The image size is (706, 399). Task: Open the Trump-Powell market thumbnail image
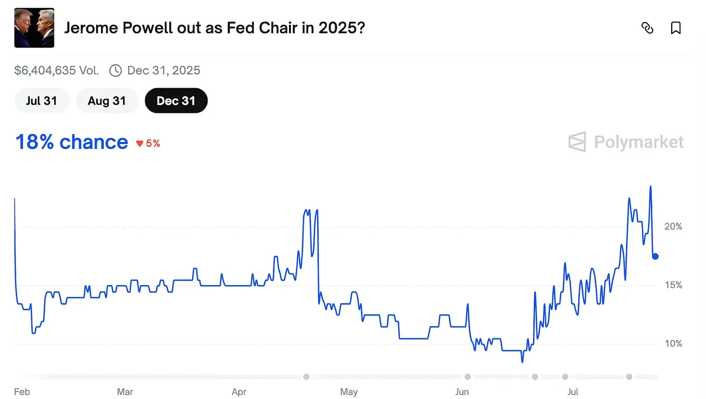(34, 28)
